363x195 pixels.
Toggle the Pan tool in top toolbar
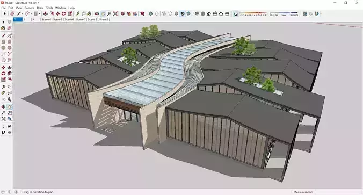tap(103, 13)
